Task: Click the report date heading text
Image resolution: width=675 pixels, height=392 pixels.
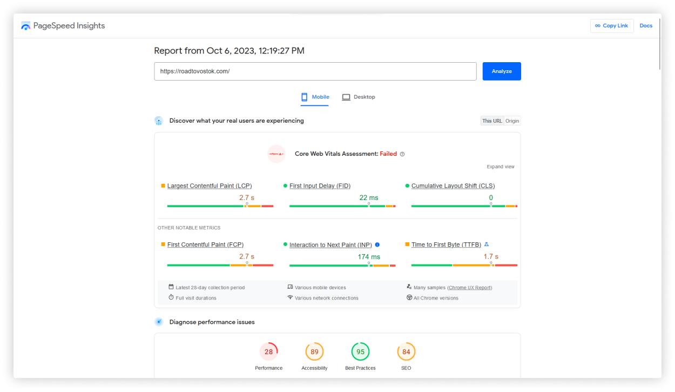Action: 229,51
